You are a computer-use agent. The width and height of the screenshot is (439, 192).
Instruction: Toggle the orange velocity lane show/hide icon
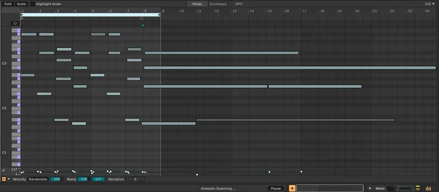pyautogui.click(x=4, y=179)
